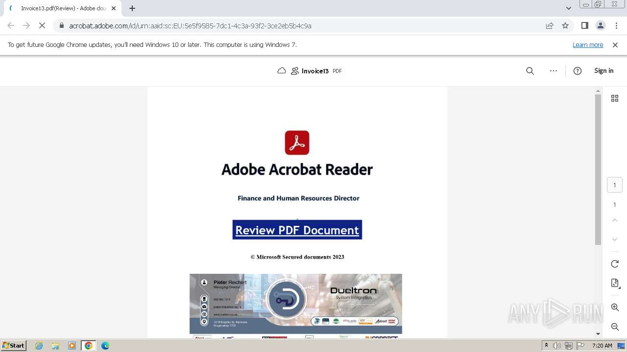Rotate the document view clockwise

tap(615, 264)
